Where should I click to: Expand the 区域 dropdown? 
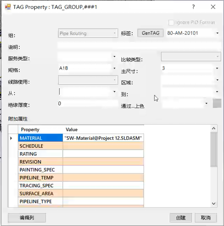tap(217, 80)
